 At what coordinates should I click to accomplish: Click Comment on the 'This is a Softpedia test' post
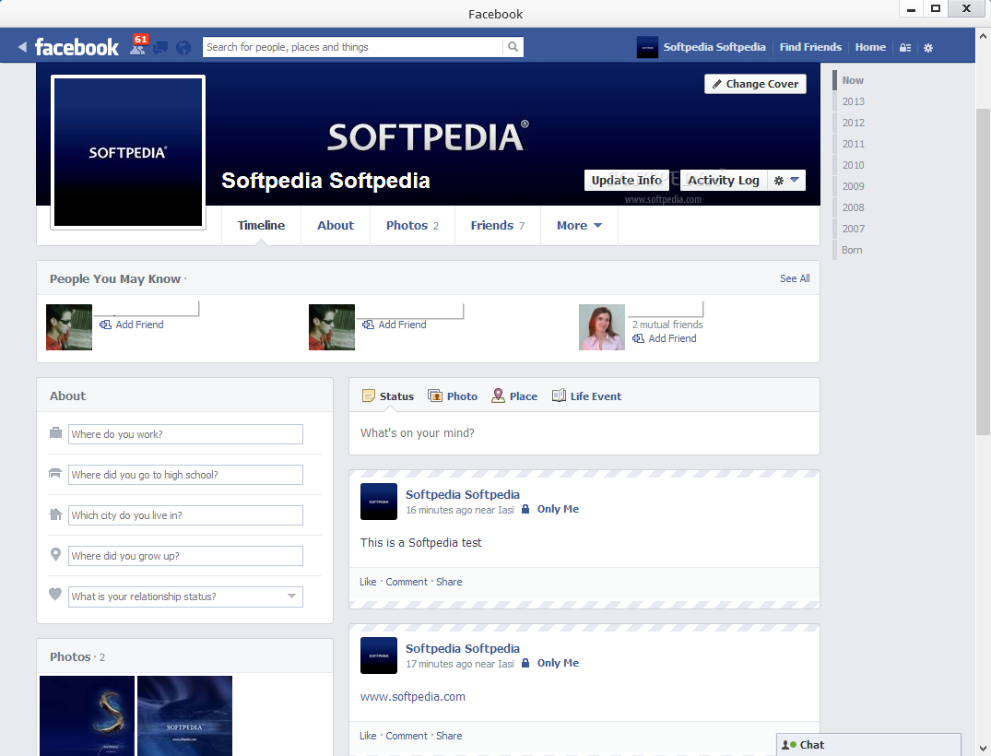pos(407,582)
